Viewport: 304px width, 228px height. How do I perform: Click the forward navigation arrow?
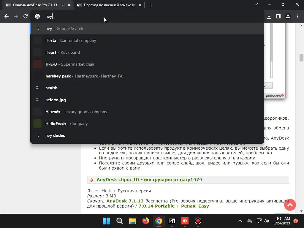tap(16, 17)
